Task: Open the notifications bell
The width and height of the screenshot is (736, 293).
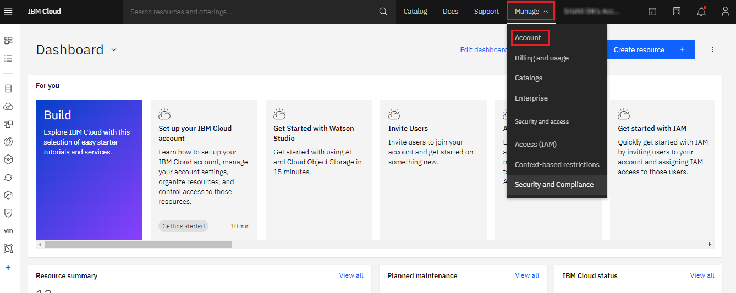Action: click(701, 12)
